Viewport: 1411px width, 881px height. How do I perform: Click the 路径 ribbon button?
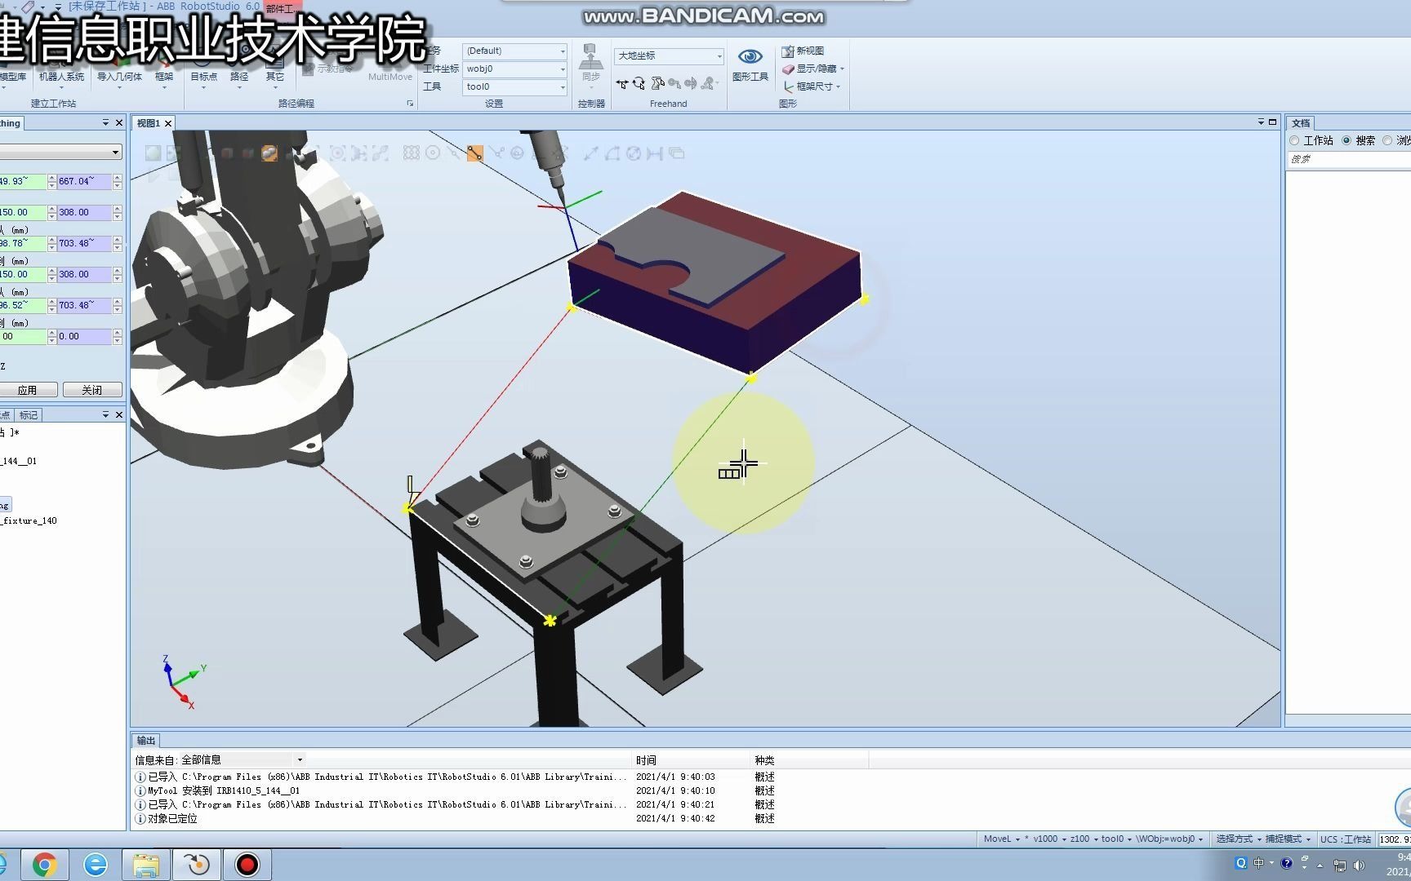coord(239,77)
